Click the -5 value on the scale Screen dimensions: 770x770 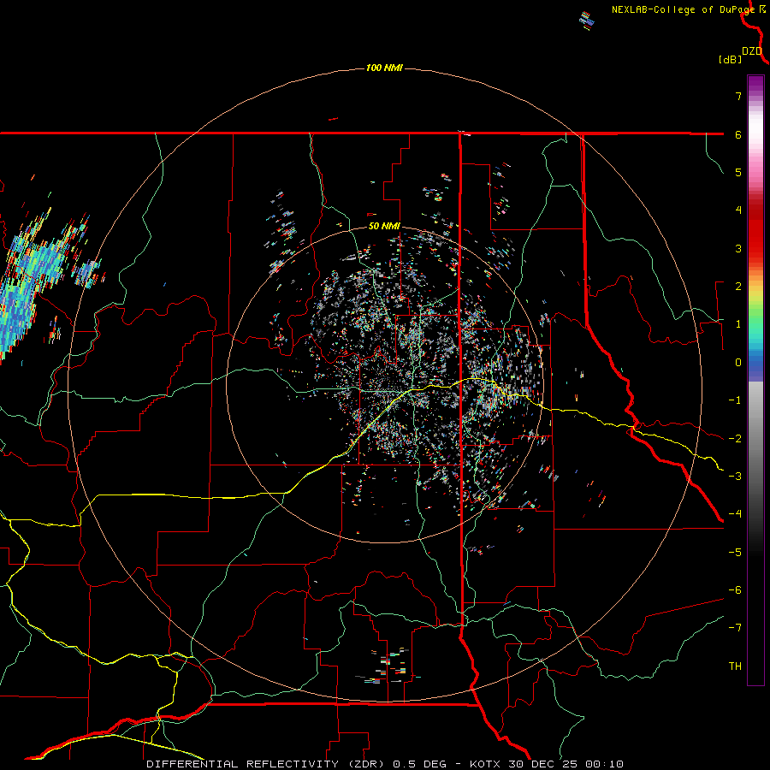735,553
